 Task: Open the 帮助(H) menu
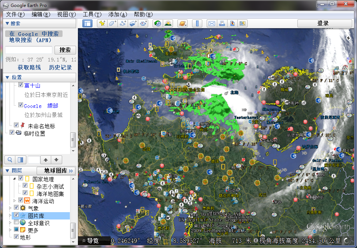click(x=143, y=15)
